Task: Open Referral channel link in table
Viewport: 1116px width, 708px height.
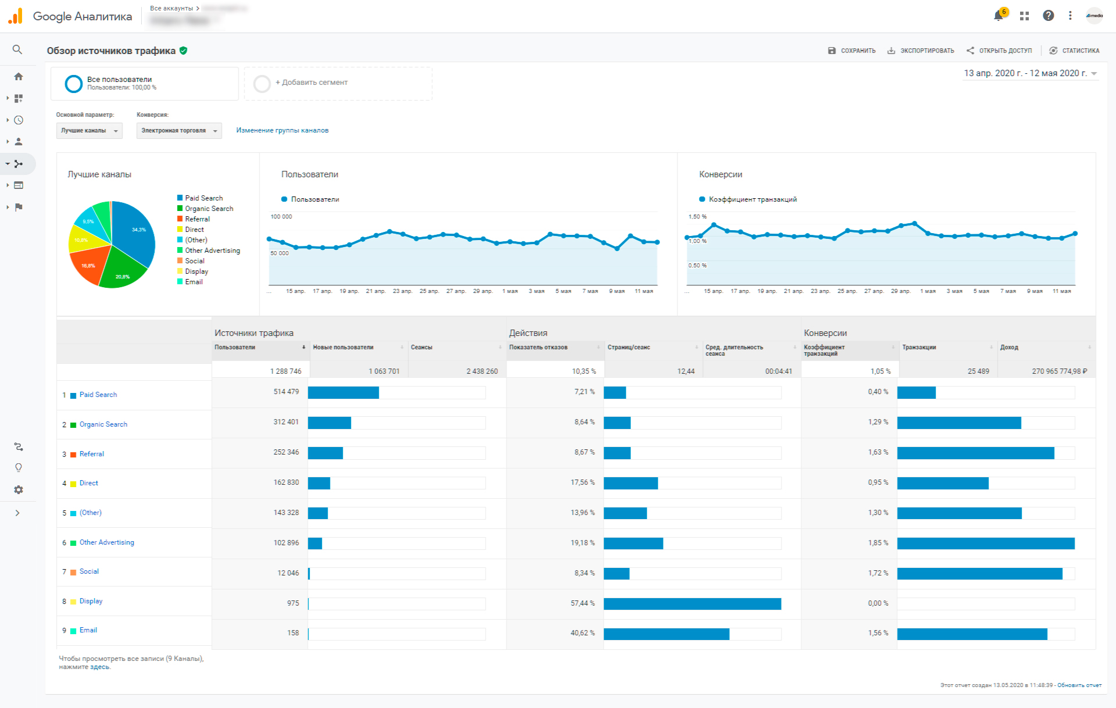Action: [x=92, y=454]
